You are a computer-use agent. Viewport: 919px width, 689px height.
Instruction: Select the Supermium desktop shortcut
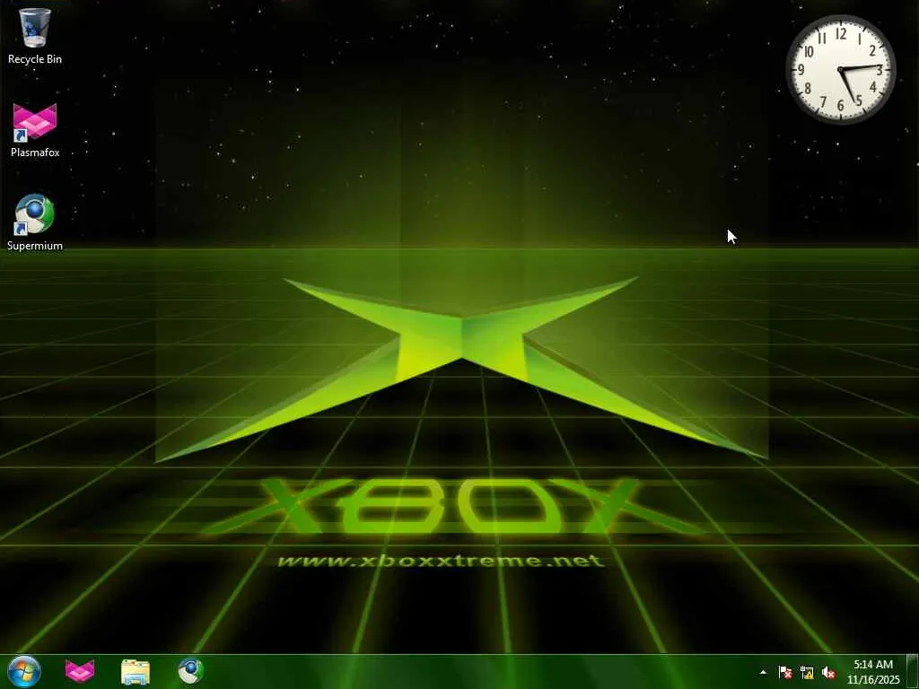pos(35,222)
